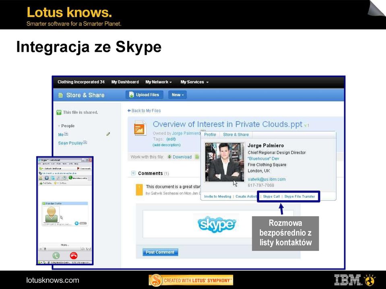Image resolution: width=386 pixels, height=289 pixels.
Task: Click the green Store & Share header icon
Action: [60, 95]
